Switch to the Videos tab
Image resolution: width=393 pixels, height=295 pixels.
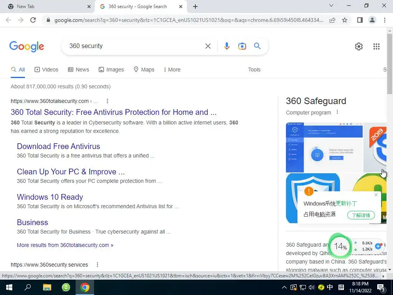[46, 70]
